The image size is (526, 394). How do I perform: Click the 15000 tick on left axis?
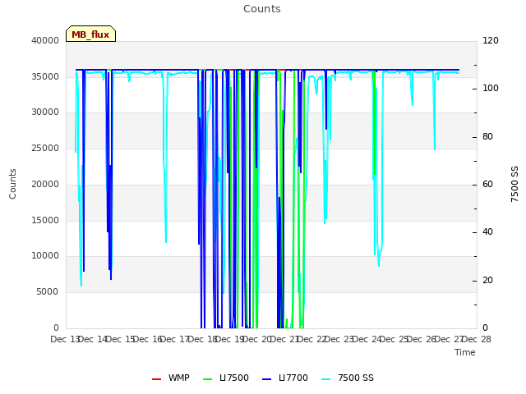point(45,221)
